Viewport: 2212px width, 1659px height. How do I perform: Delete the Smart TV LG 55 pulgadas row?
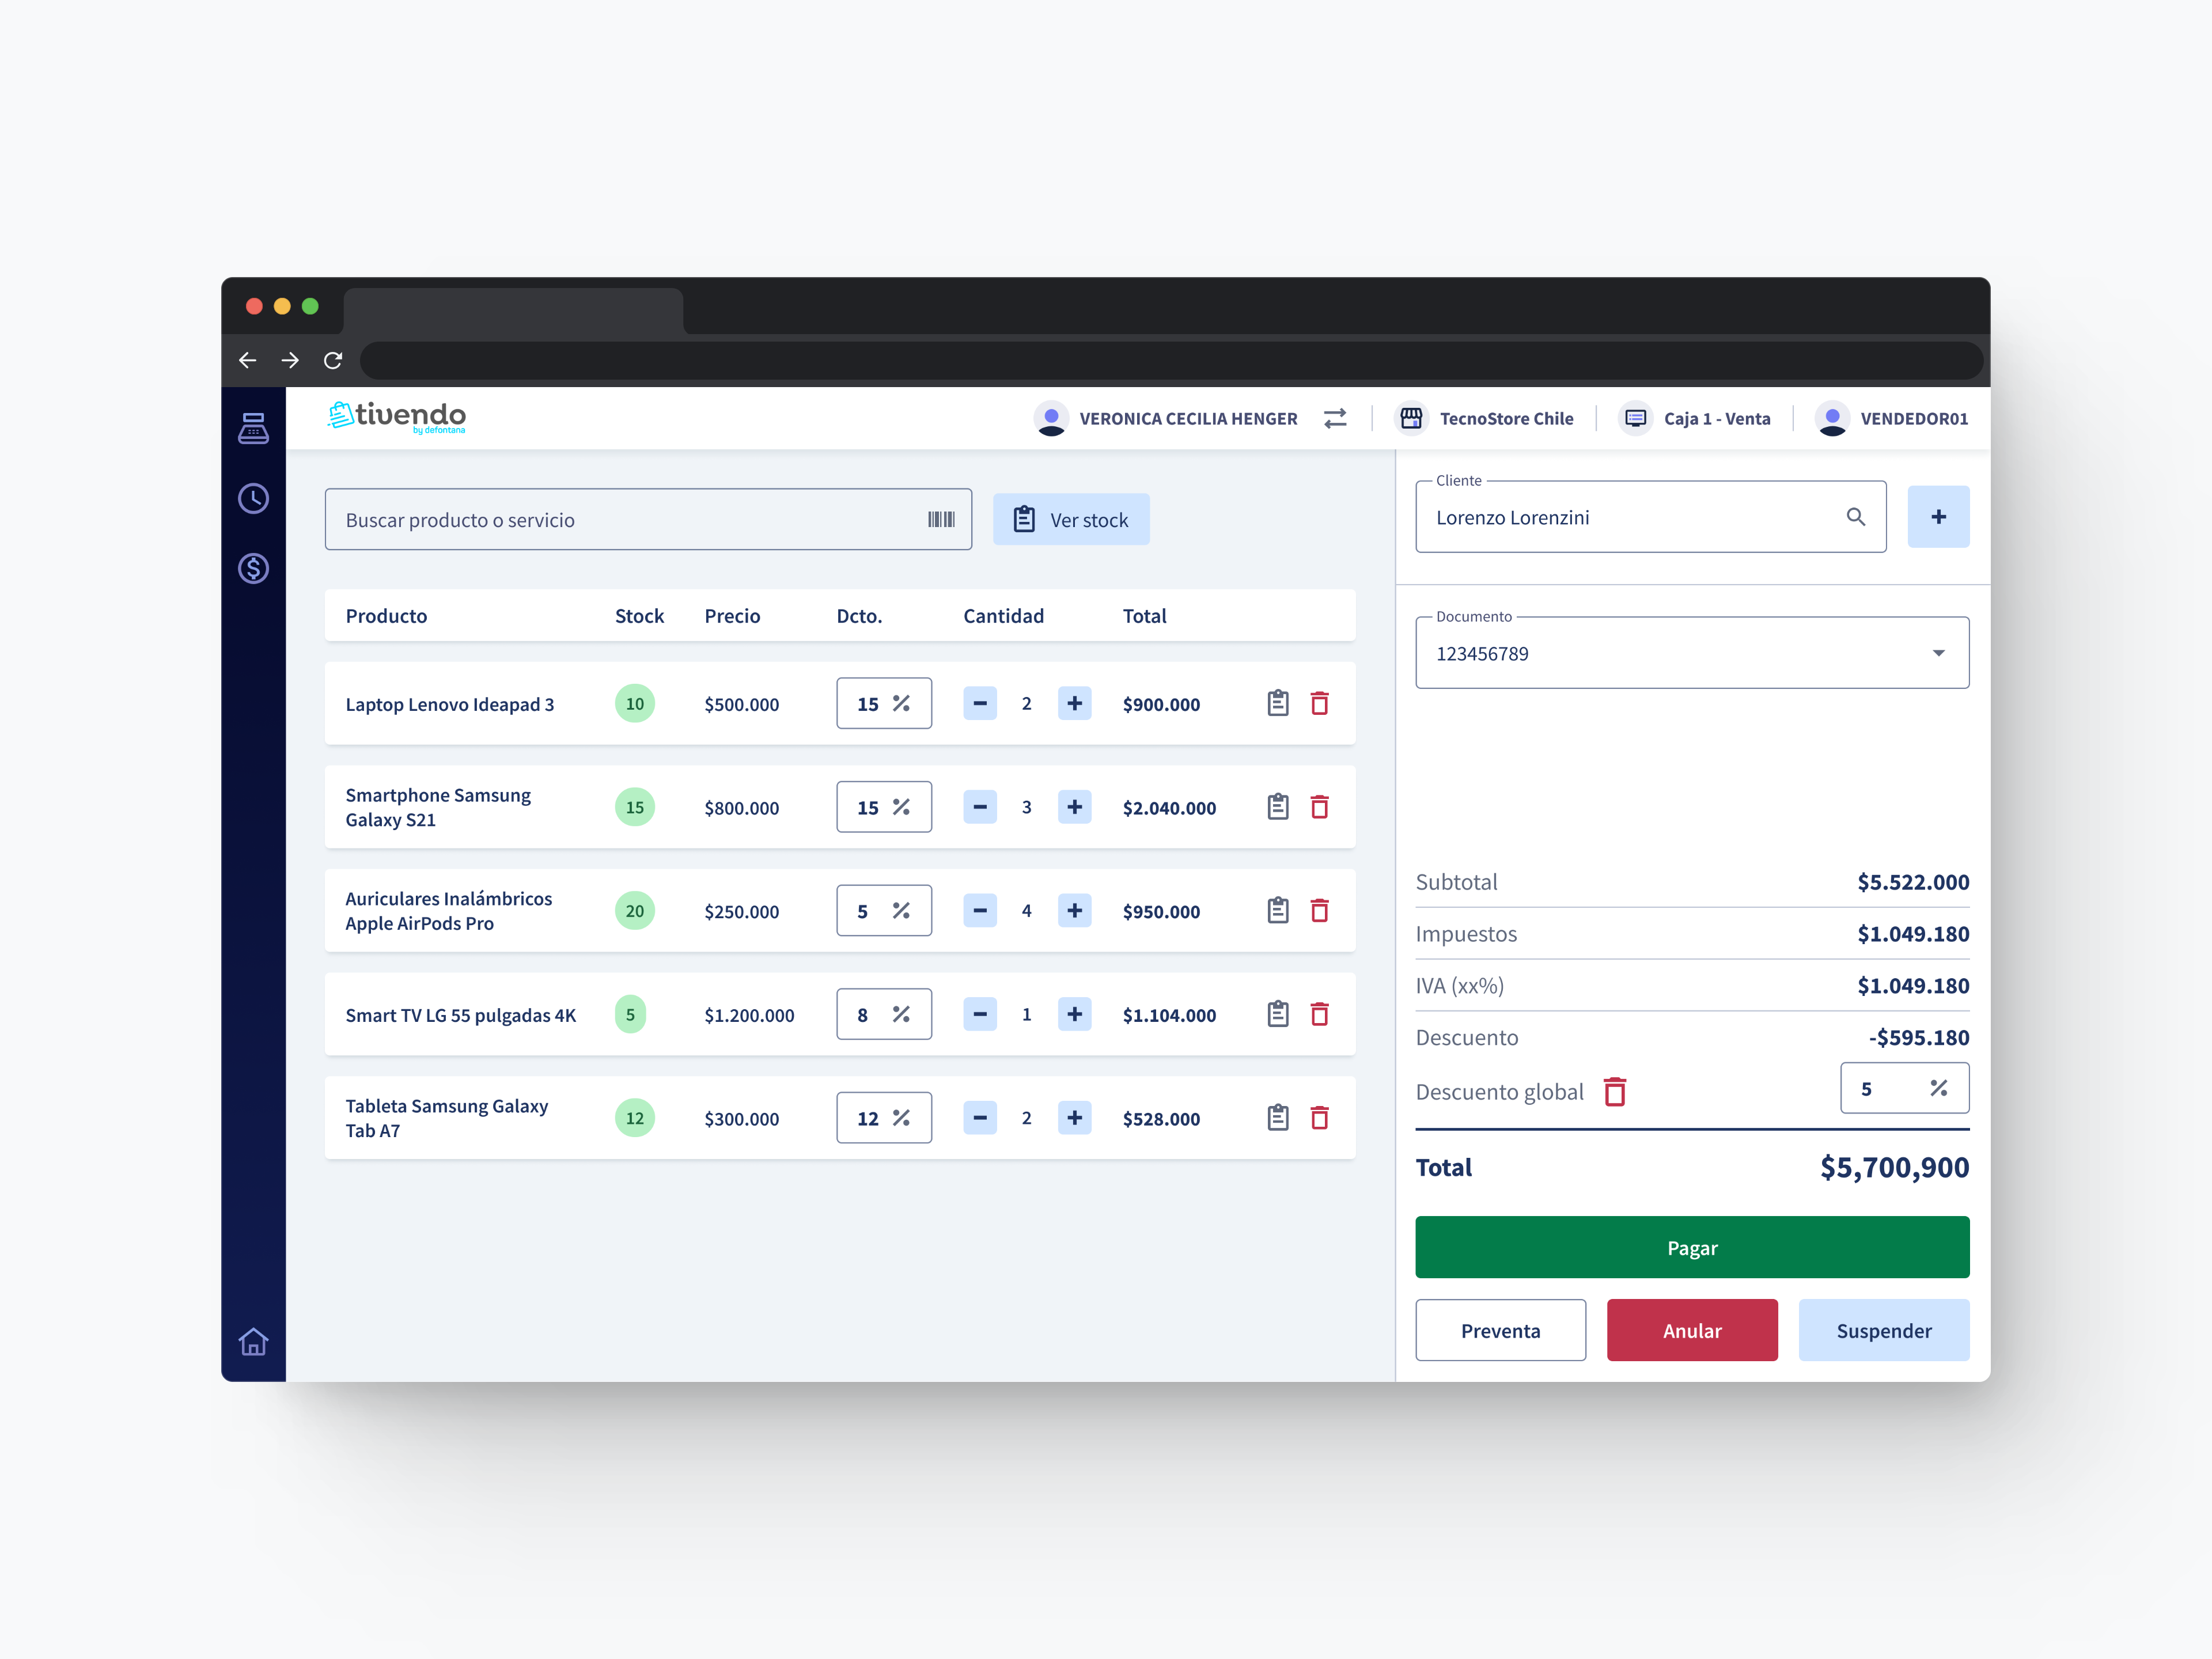point(1320,1014)
